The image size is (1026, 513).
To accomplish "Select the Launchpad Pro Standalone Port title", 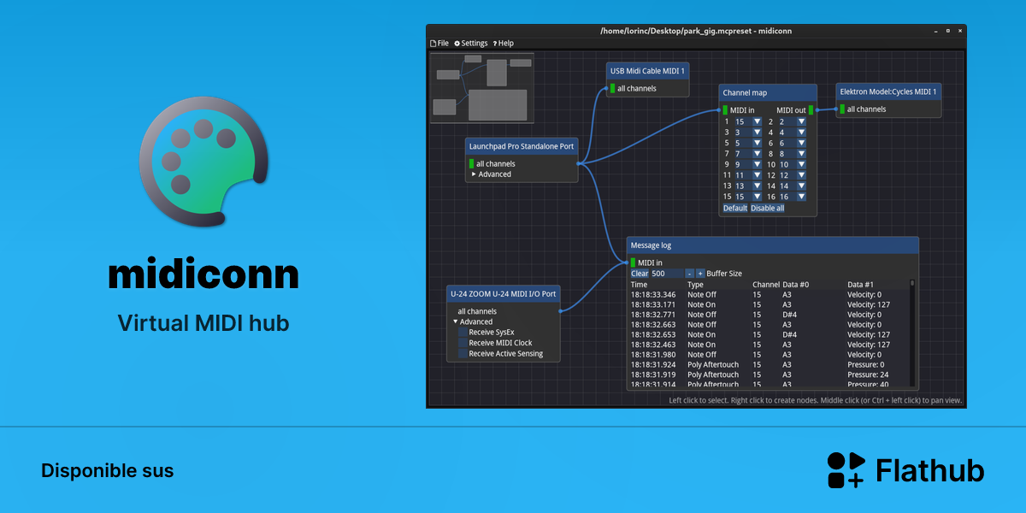I will coord(522,146).
